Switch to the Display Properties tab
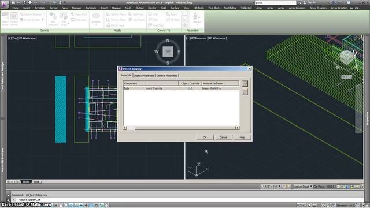Image resolution: width=370 pixels, height=208 pixels. [144, 76]
